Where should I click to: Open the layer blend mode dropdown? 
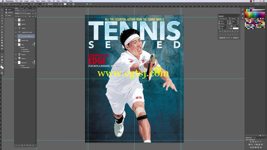pos(20,13)
